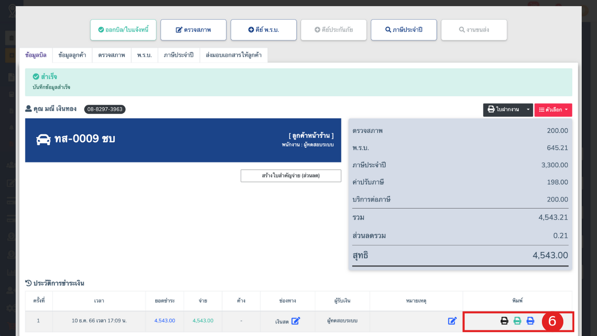Click the plate number ทส-0009 ชบ
Viewport: 597px width, 336px height.
[x=85, y=139]
